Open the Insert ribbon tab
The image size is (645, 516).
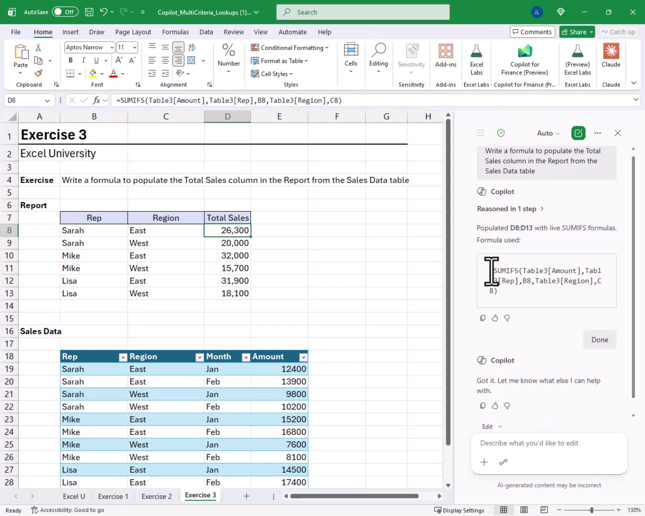pyautogui.click(x=70, y=32)
